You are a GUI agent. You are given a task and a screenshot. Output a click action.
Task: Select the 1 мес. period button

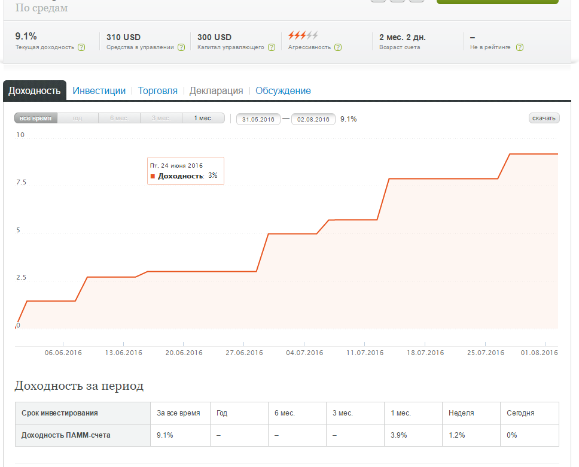tap(203, 119)
